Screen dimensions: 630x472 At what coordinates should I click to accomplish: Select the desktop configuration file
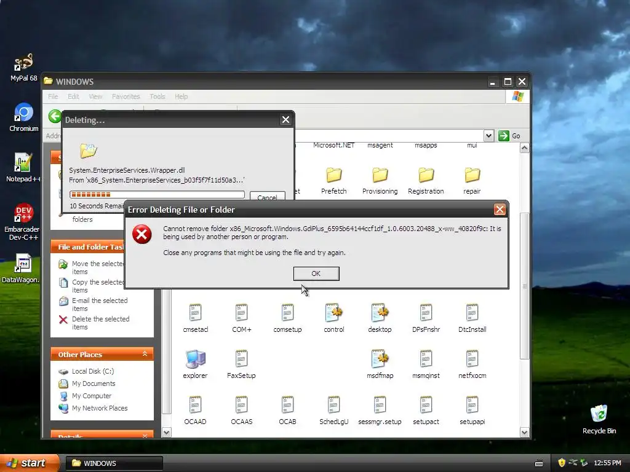tap(380, 318)
